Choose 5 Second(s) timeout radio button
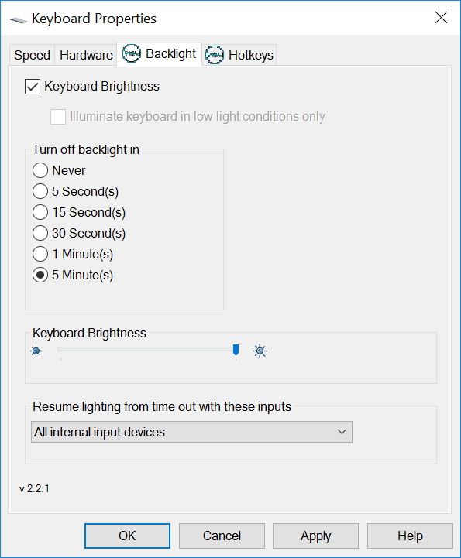This screenshot has width=461, height=558. click(x=40, y=191)
